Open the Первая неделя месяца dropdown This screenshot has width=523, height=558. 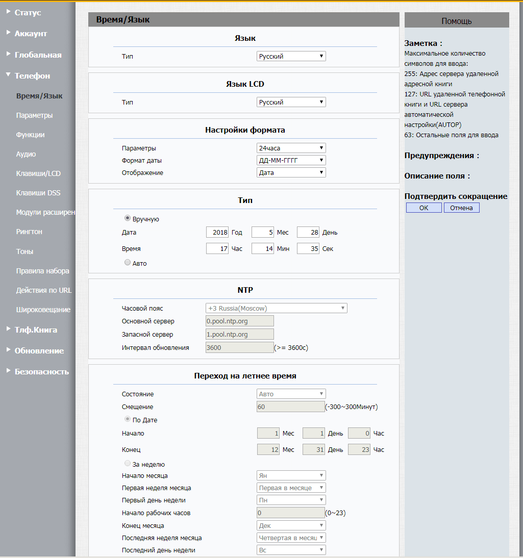[x=291, y=488]
